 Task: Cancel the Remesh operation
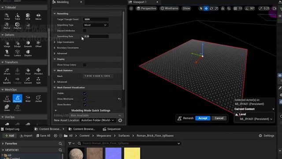[x=219, y=118]
